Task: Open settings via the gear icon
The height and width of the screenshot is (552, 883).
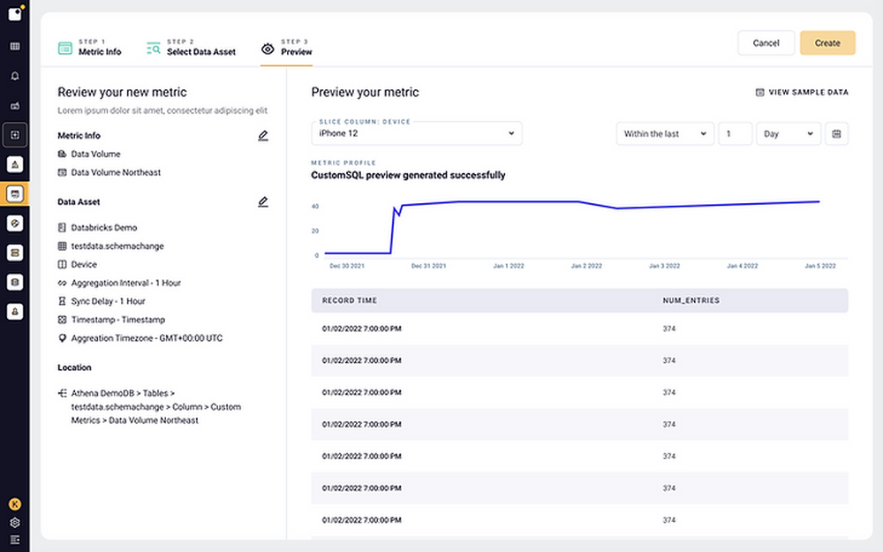Action: coord(15,523)
